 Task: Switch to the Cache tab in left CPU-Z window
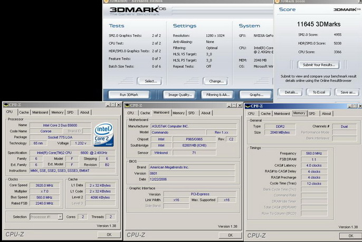[x=24, y=112]
